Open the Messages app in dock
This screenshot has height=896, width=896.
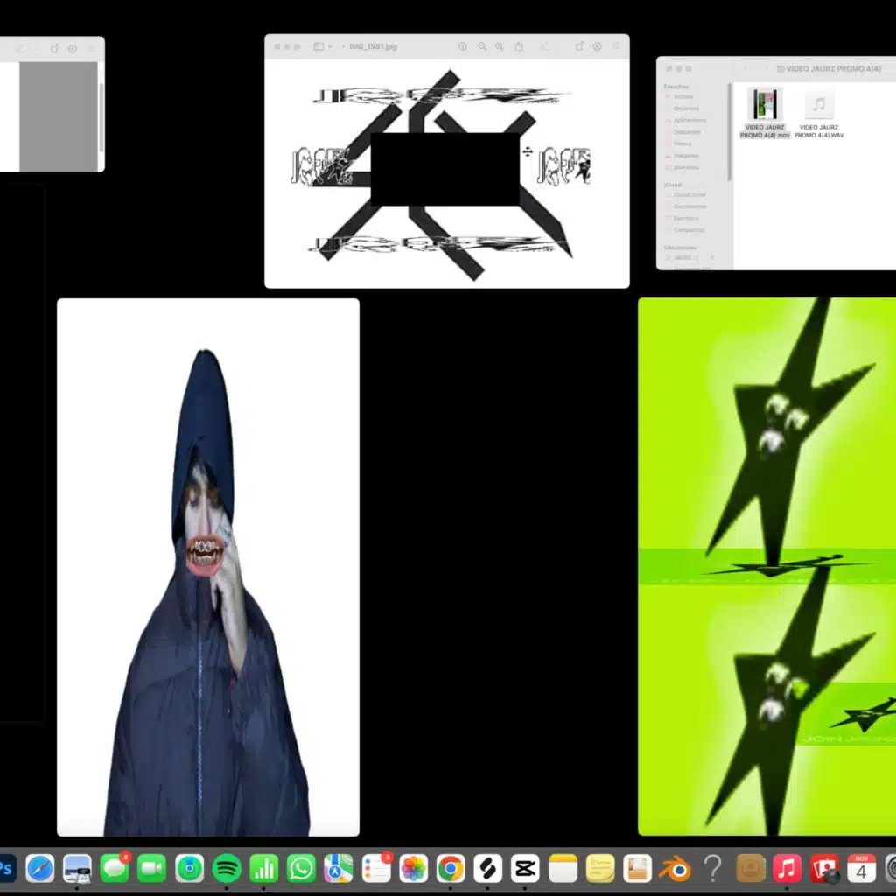point(115,868)
